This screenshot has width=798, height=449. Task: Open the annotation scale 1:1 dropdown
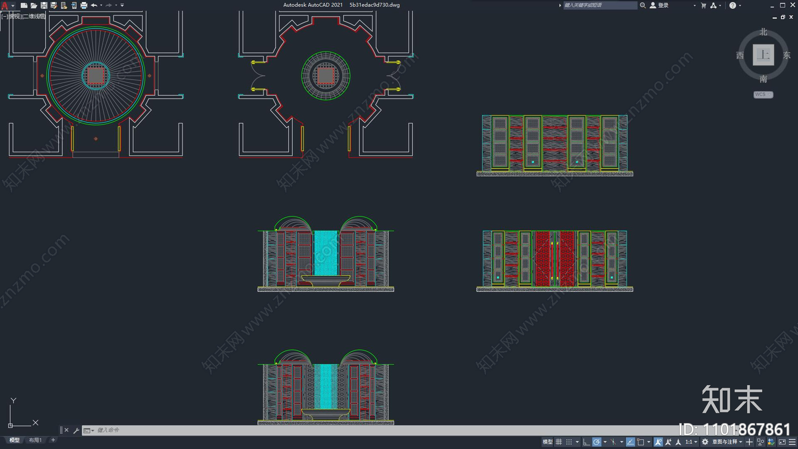tap(691, 442)
